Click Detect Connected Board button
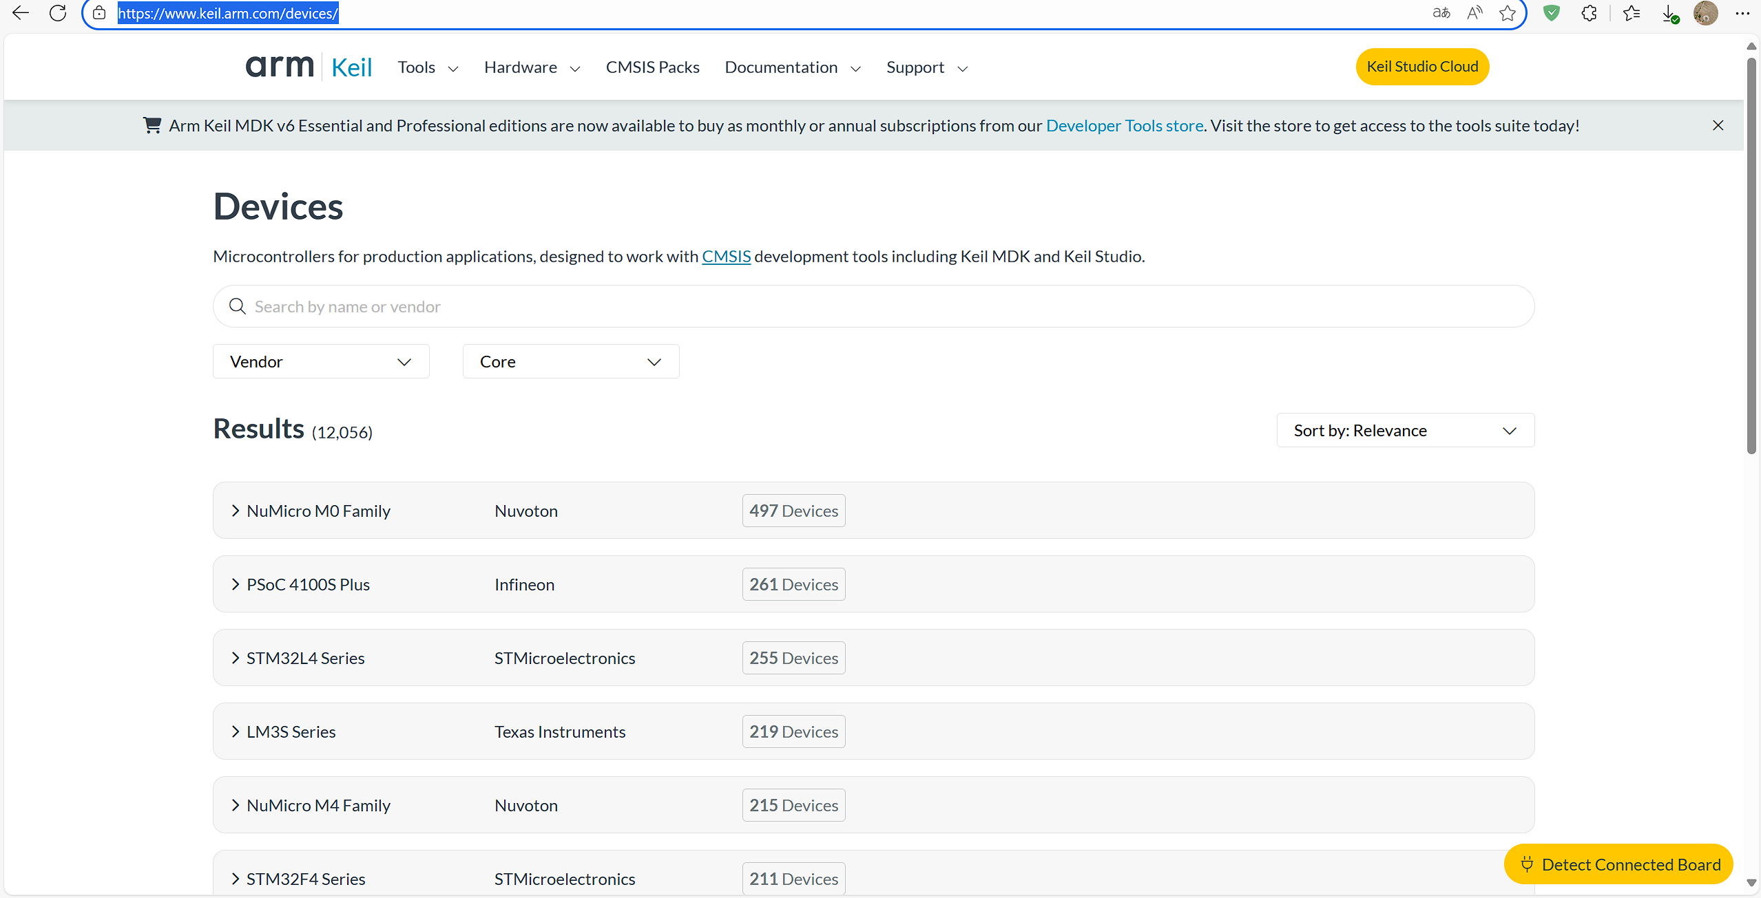This screenshot has height=898, width=1761. [1618, 864]
